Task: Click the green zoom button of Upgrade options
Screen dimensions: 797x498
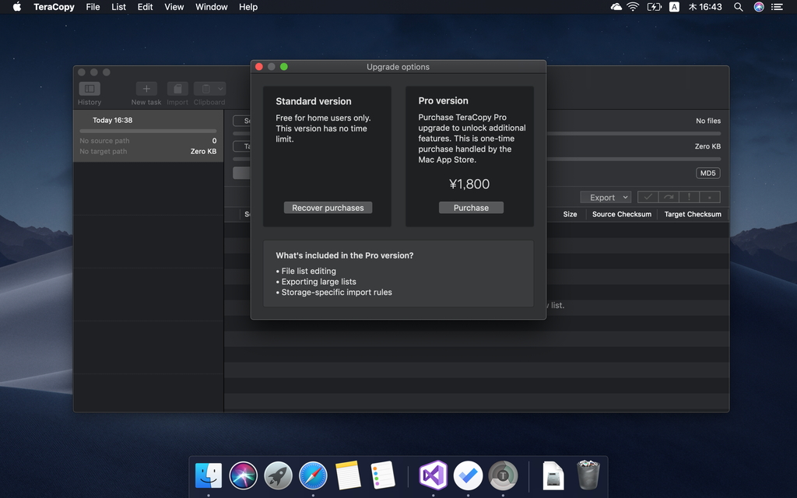Action: pyautogui.click(x=284, y=67)
